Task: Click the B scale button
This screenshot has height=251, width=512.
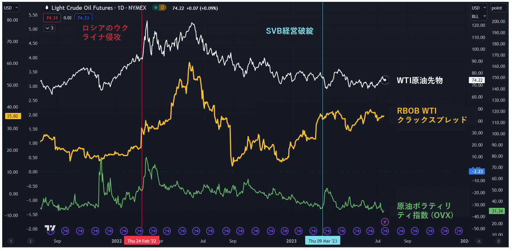Action: point(498,241)
